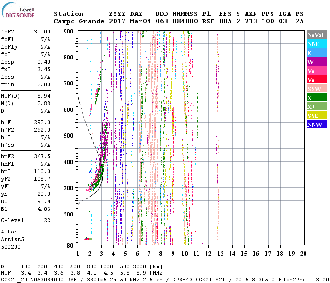This screenshot has width=330, height=283.
Task: Click the 80 km height axis label
Action: pos(70,245)
